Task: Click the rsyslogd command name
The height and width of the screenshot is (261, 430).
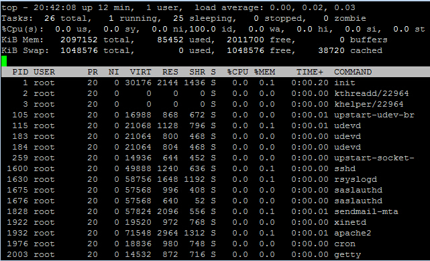Action: [x=356, y=179]
